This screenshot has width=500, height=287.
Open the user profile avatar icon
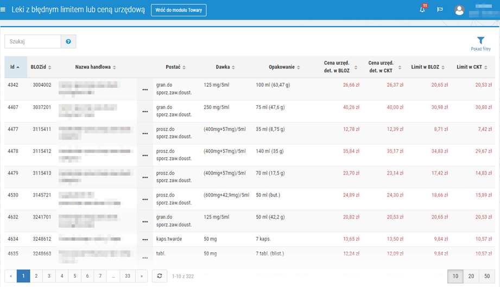click(459, 10)
